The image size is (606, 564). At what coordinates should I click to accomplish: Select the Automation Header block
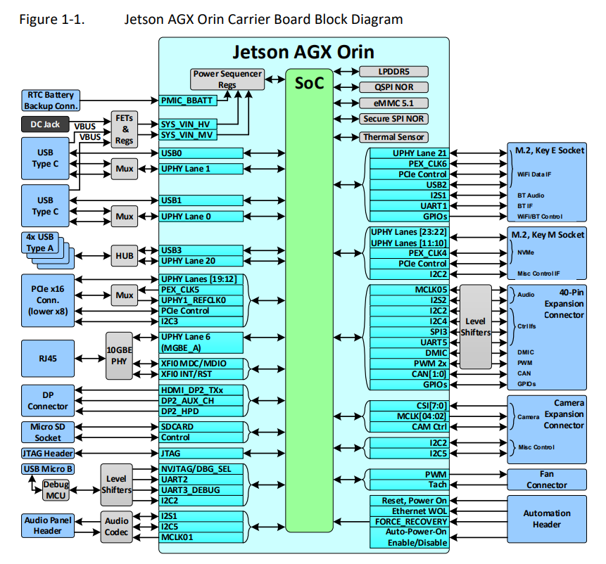coord(547,519)
